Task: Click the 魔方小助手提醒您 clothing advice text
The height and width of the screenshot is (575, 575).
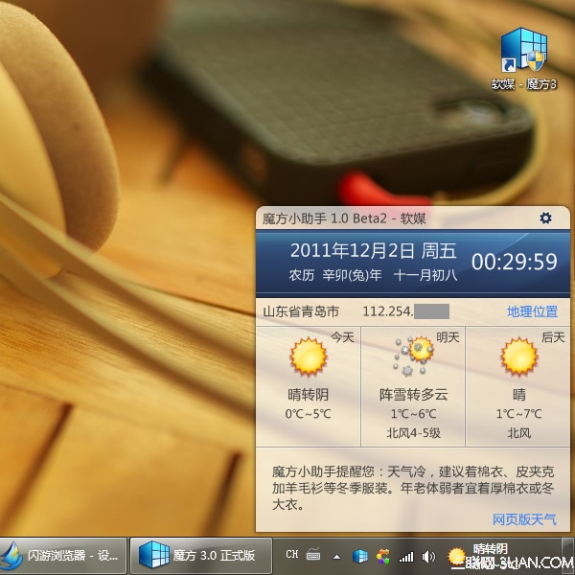Action: pyautogui.click(x=413, y=488)
